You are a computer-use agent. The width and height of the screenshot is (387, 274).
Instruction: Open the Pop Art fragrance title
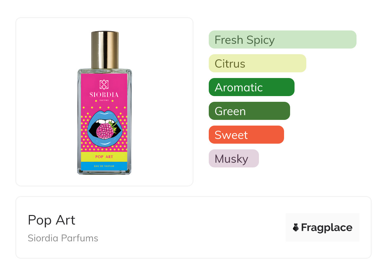(x=51, y=220)
